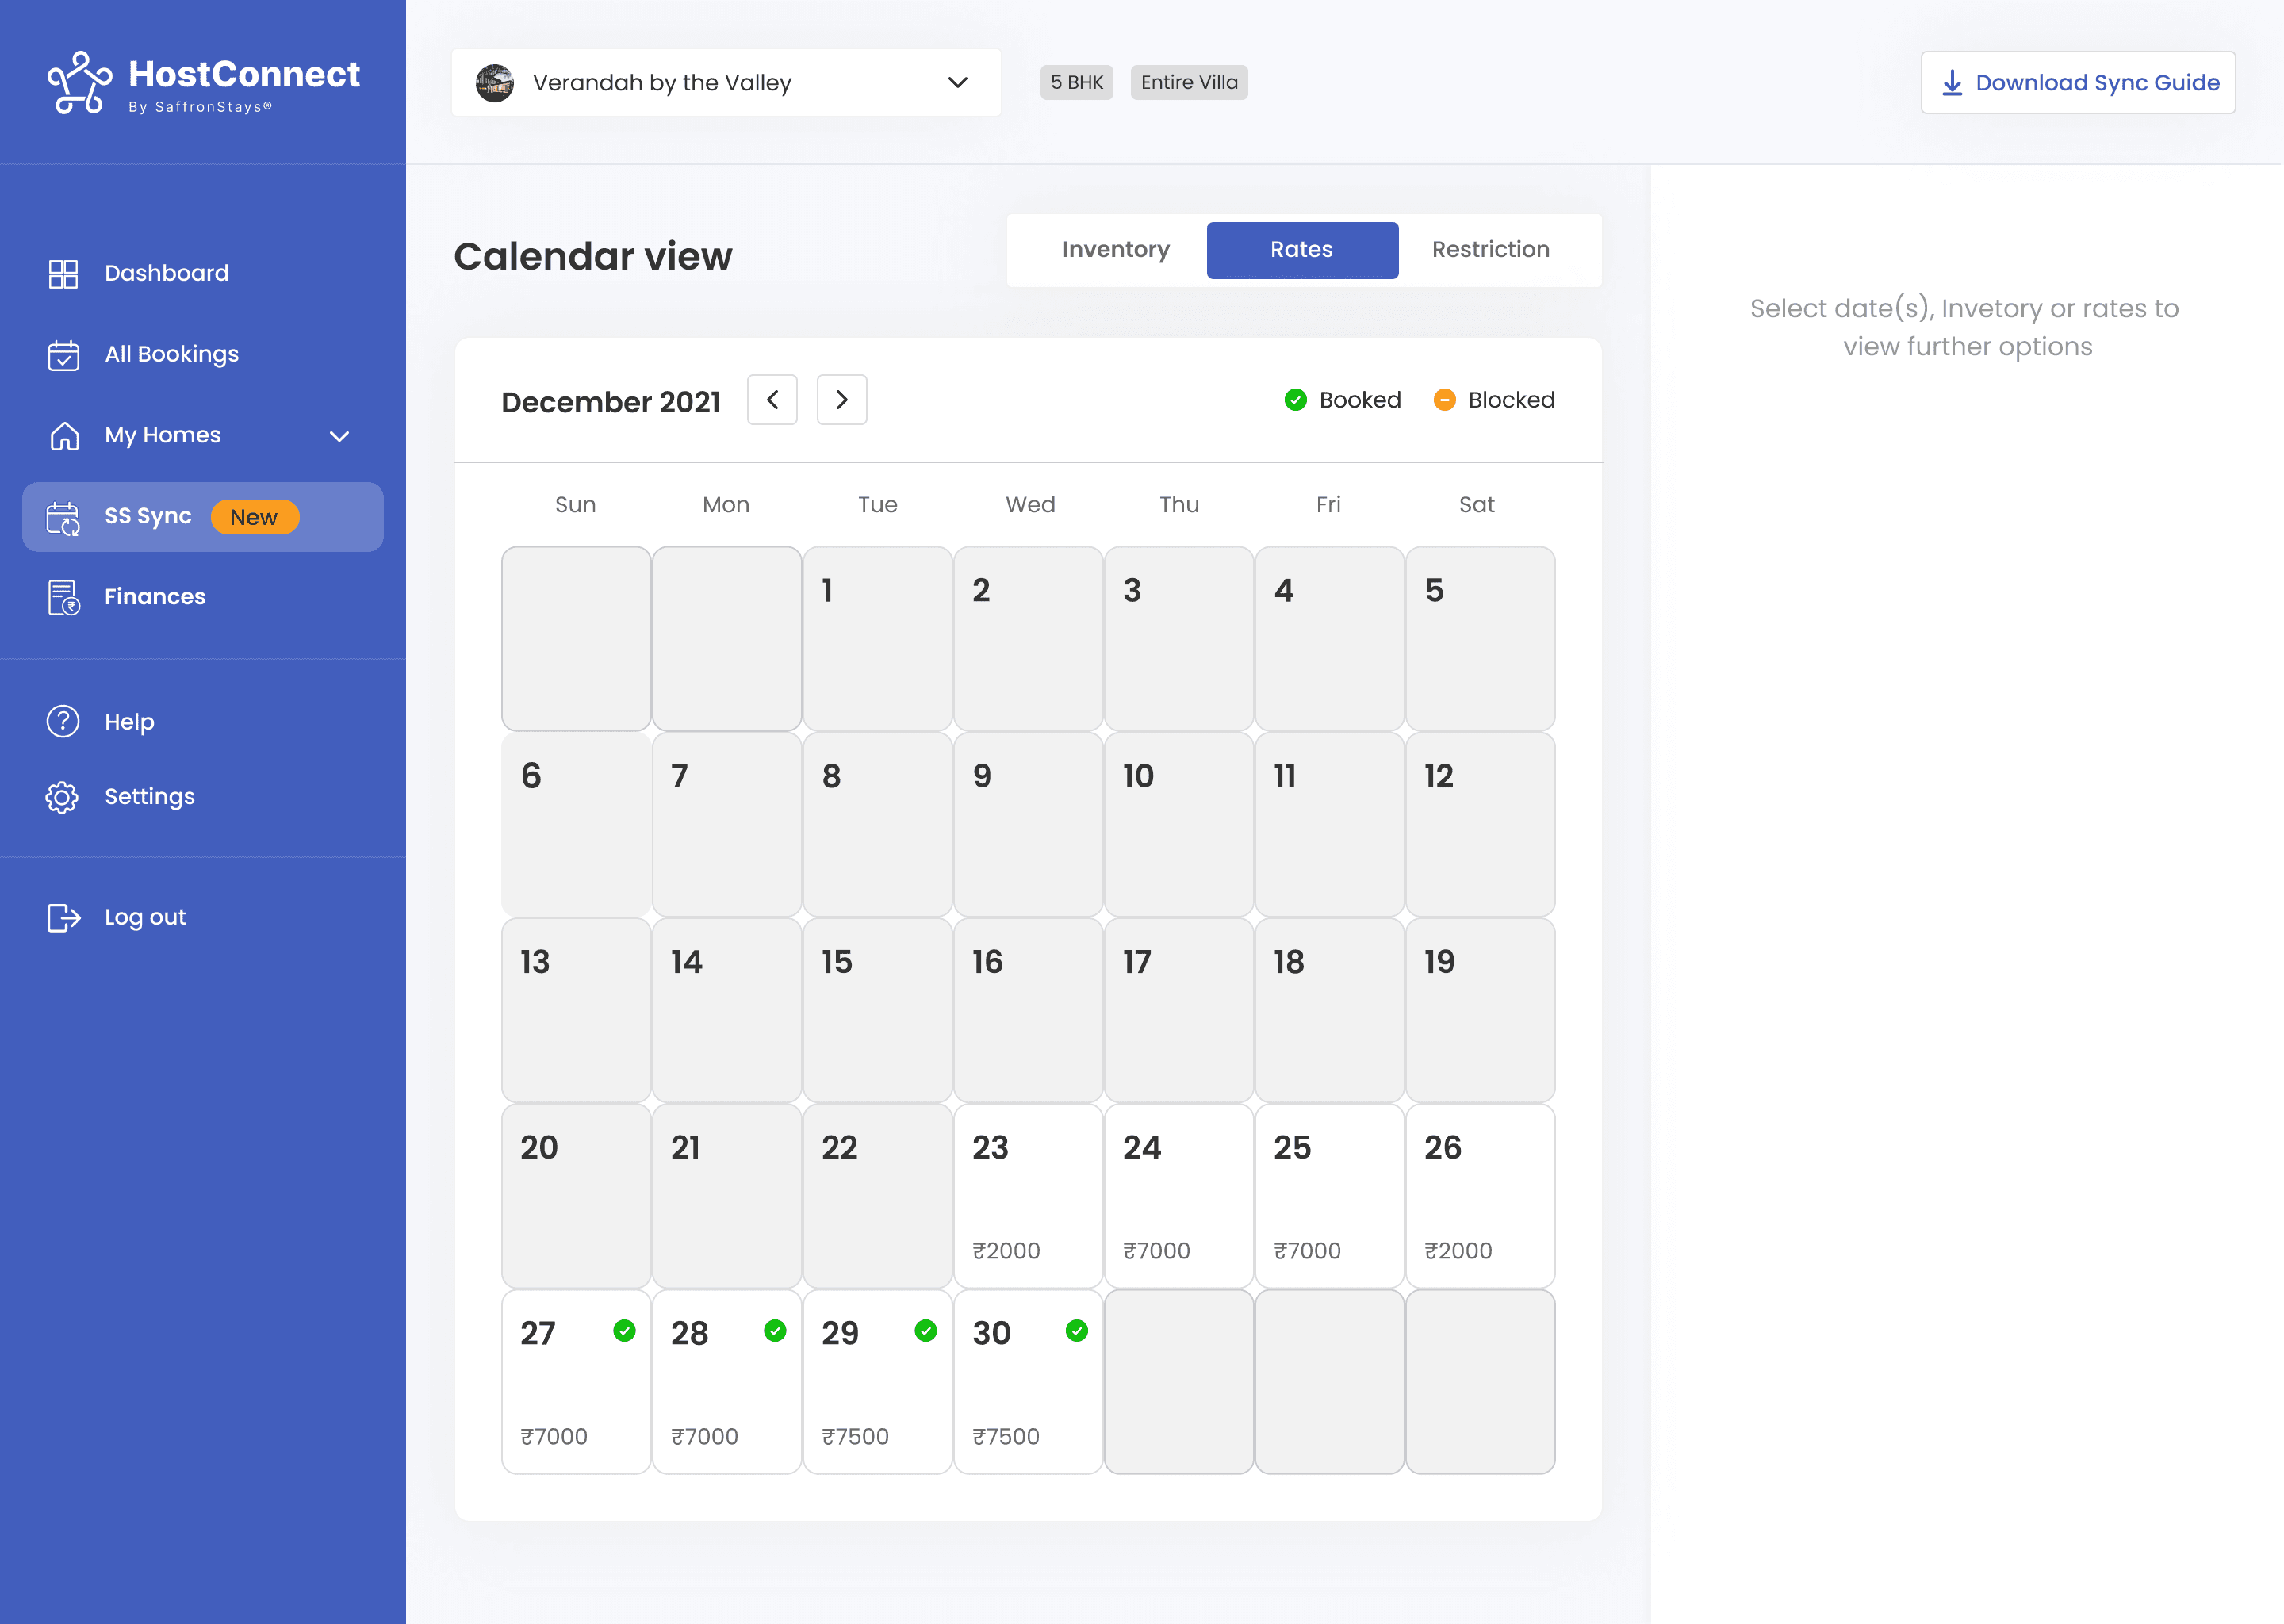Select the Rates tab
Screen dimensions: 2284x1624
[x=1301, y=250]
